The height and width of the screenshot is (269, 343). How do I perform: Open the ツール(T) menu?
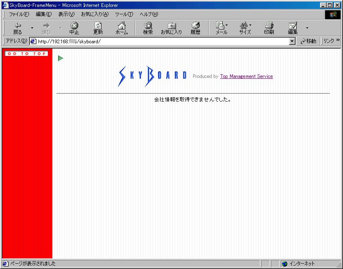(x=124, y=14)
